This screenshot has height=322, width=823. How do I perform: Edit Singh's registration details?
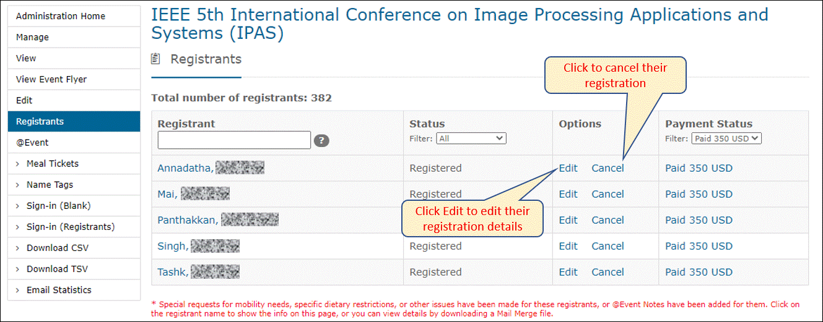tap(568, 246)
